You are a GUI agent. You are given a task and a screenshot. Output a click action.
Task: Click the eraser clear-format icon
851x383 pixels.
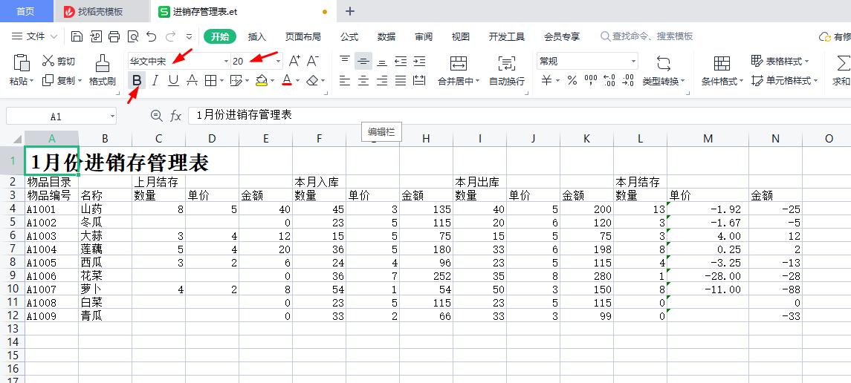point(312,81)
